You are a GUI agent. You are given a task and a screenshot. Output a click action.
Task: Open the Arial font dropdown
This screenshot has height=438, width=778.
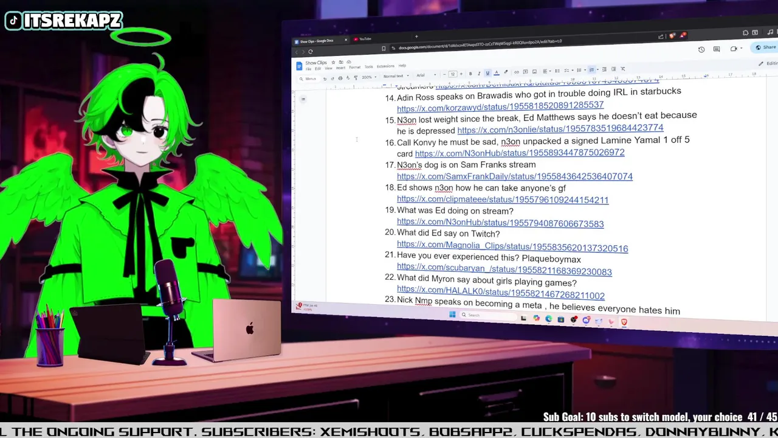point(426,75)
